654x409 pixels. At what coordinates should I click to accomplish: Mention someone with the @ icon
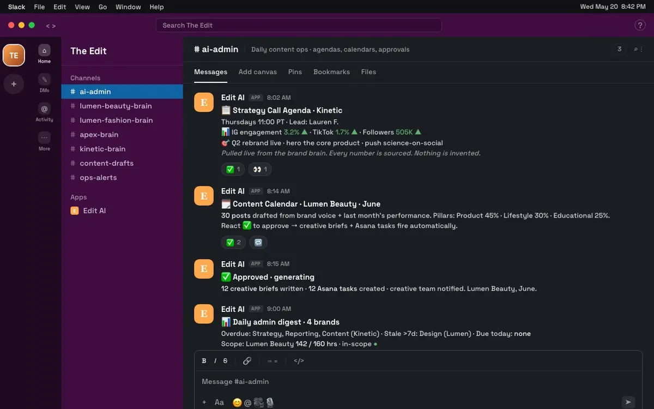click(247, 402)
